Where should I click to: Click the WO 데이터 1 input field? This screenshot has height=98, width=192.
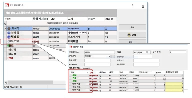click(x=97, y=64)
